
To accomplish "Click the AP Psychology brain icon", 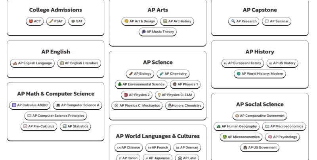I will coord(270,137).
